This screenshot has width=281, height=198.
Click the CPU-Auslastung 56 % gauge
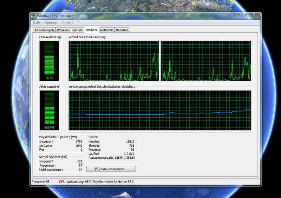[x=49, y=61]
